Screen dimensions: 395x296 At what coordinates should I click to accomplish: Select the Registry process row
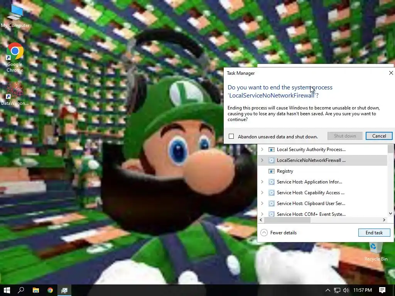(x=322, y=171)
